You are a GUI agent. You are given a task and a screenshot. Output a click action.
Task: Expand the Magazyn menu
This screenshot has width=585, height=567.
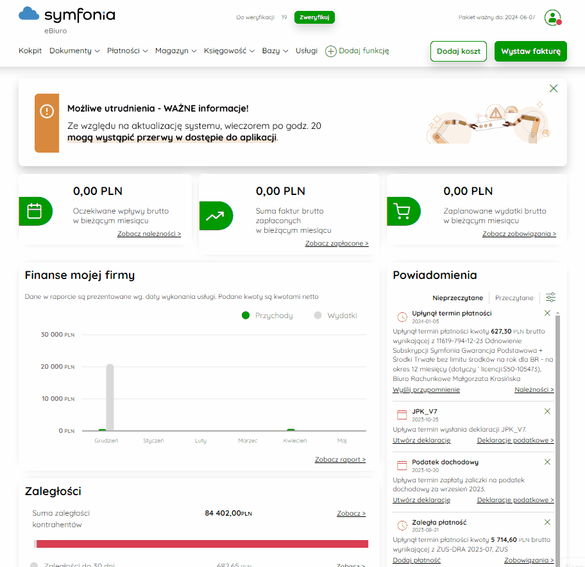pyautogui.click(x=176, y=51)
